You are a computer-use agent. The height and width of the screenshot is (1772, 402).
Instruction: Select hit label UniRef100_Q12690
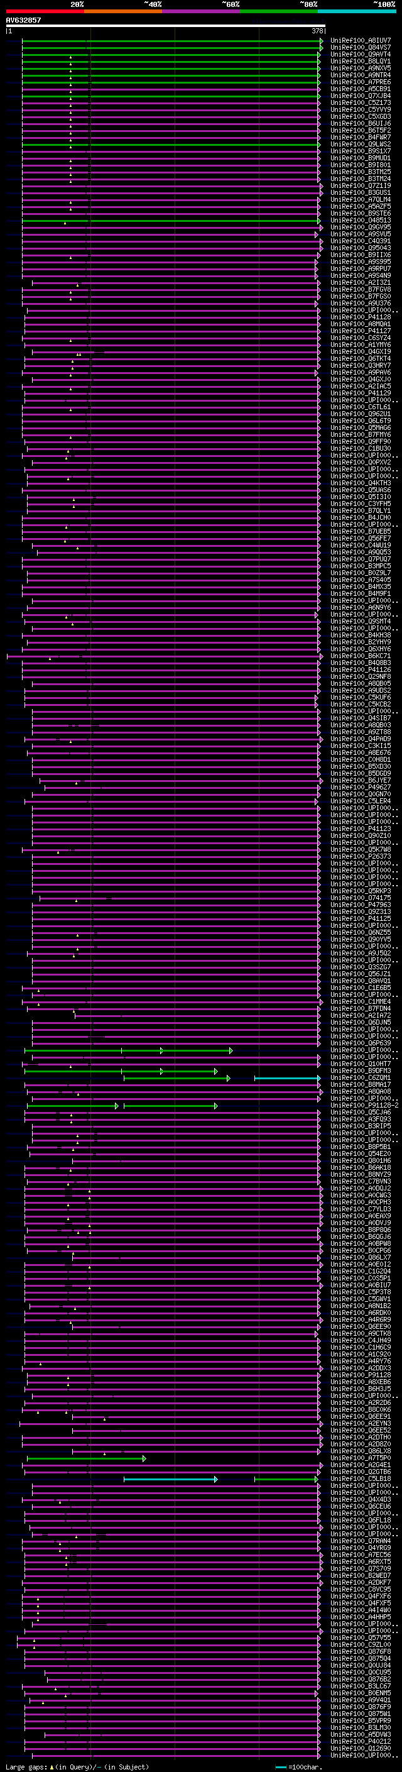[x=361, y=1748]
